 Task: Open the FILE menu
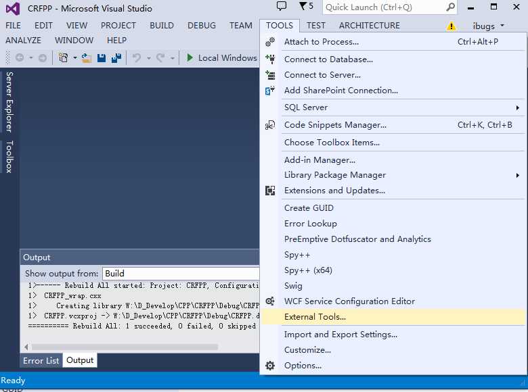(13, 26)
